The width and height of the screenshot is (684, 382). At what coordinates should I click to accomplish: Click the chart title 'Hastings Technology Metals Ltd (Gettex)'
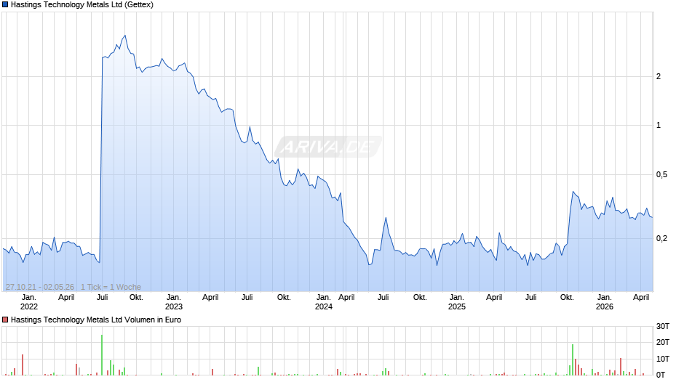(x=82, y=5)
